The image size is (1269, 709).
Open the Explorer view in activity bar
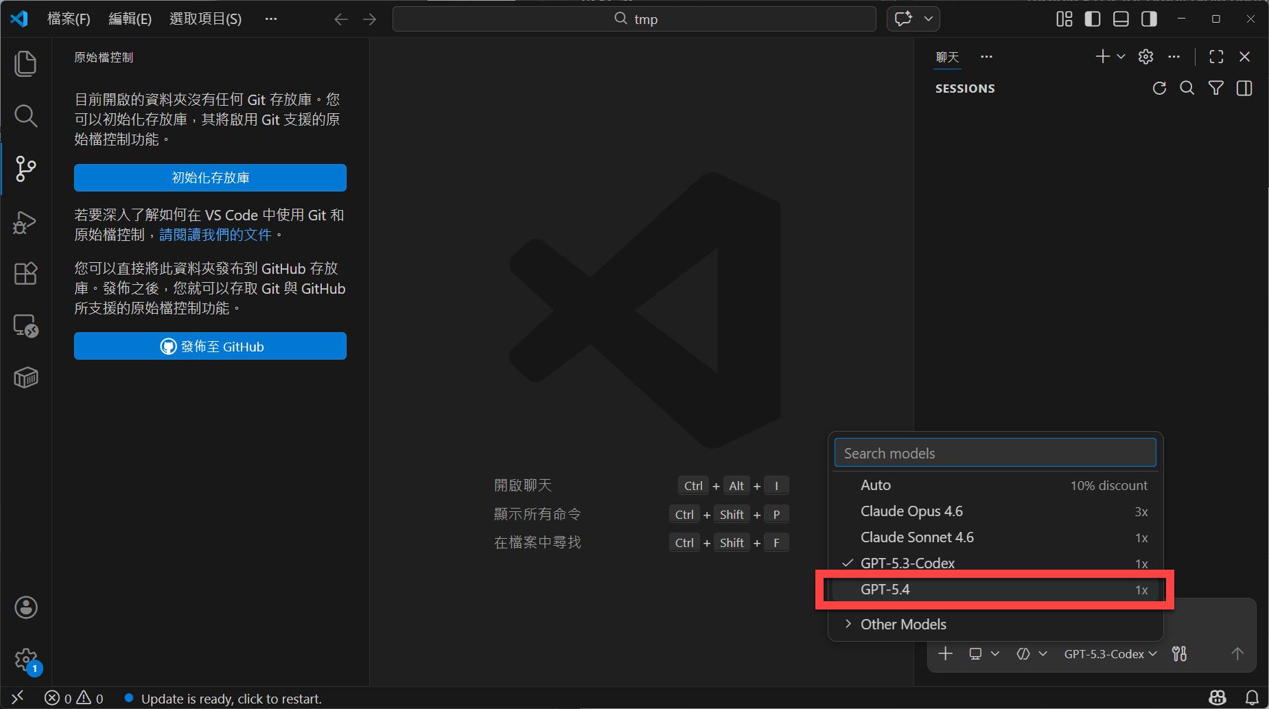(25, 64)
